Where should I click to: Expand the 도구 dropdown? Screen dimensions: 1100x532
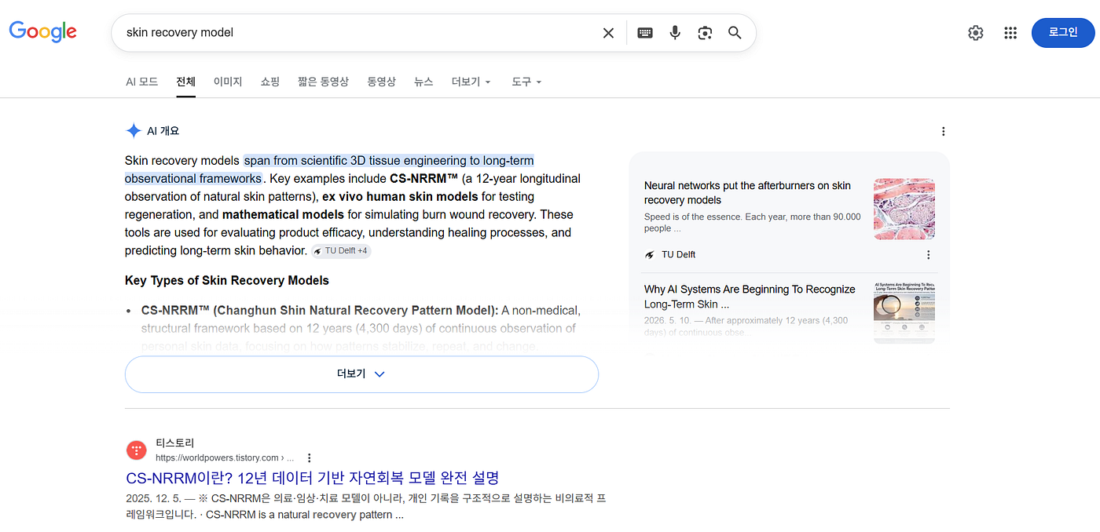526,82
